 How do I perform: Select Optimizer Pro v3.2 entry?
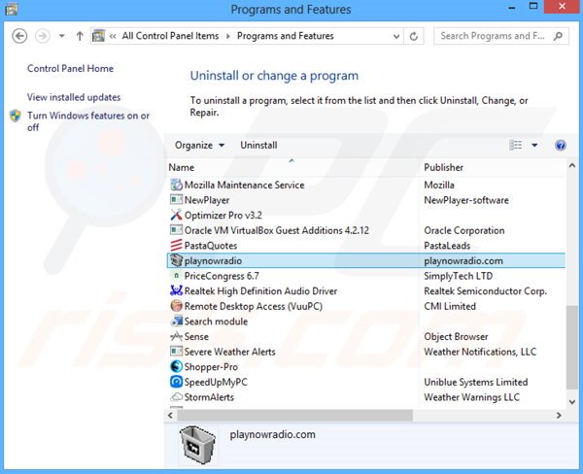(x=223, y=216)
